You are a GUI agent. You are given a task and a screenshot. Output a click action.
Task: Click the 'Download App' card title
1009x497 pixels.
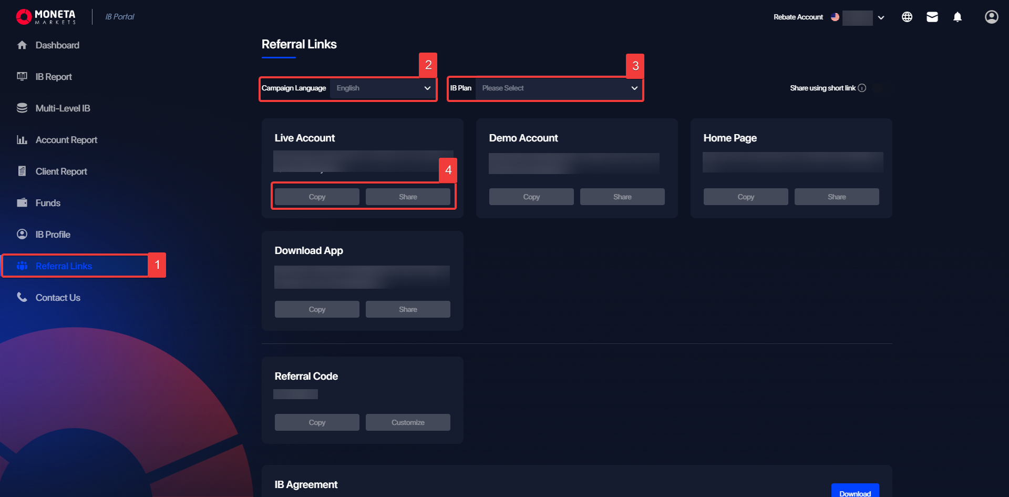click(309, 250)
